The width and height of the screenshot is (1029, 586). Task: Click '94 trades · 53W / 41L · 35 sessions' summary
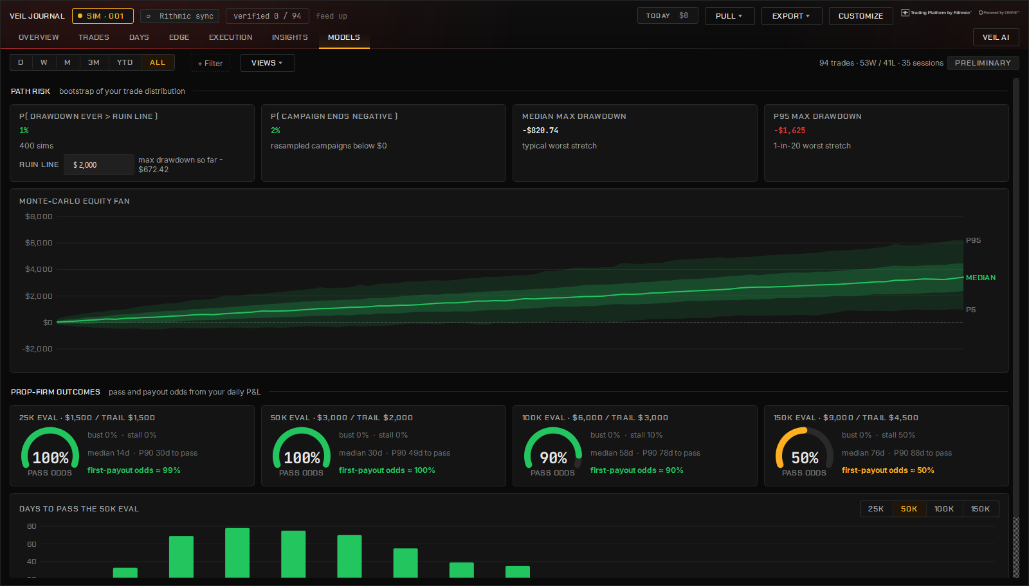point(881,63)
